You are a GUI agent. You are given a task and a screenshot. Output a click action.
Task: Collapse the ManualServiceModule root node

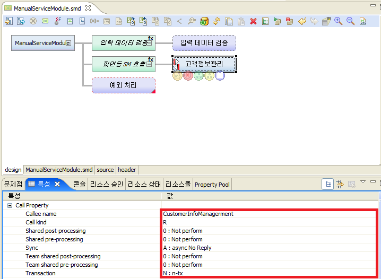tap(69, 43)
